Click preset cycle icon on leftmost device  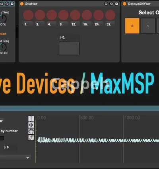[7, 4]
